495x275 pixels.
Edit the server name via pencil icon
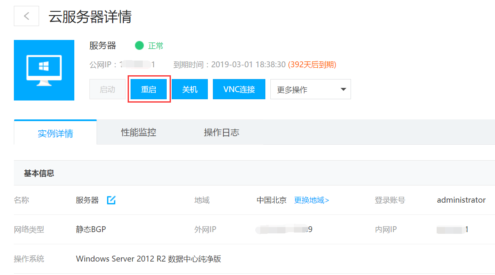click(111, 200)
